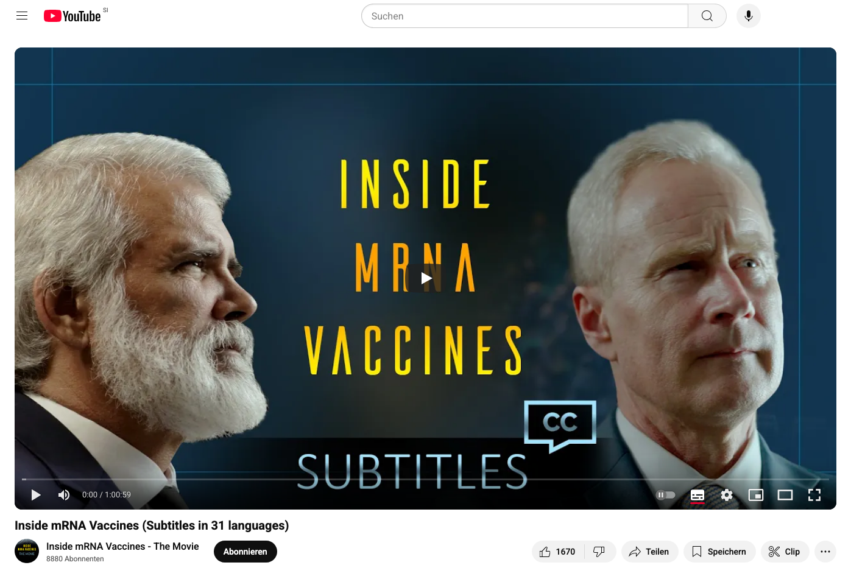The width and height of the screenshot is (851, 568).
Task: Like the video with 1670 likes
Action: (x=558, y=552)
